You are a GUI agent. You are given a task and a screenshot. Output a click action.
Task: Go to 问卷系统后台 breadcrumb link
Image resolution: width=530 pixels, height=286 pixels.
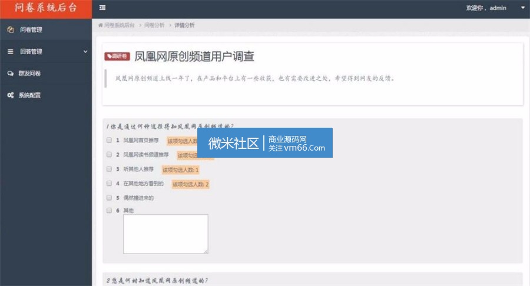click(120, 25)
